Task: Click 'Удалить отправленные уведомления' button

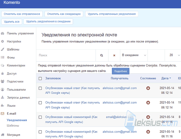Action: (112, 14)
